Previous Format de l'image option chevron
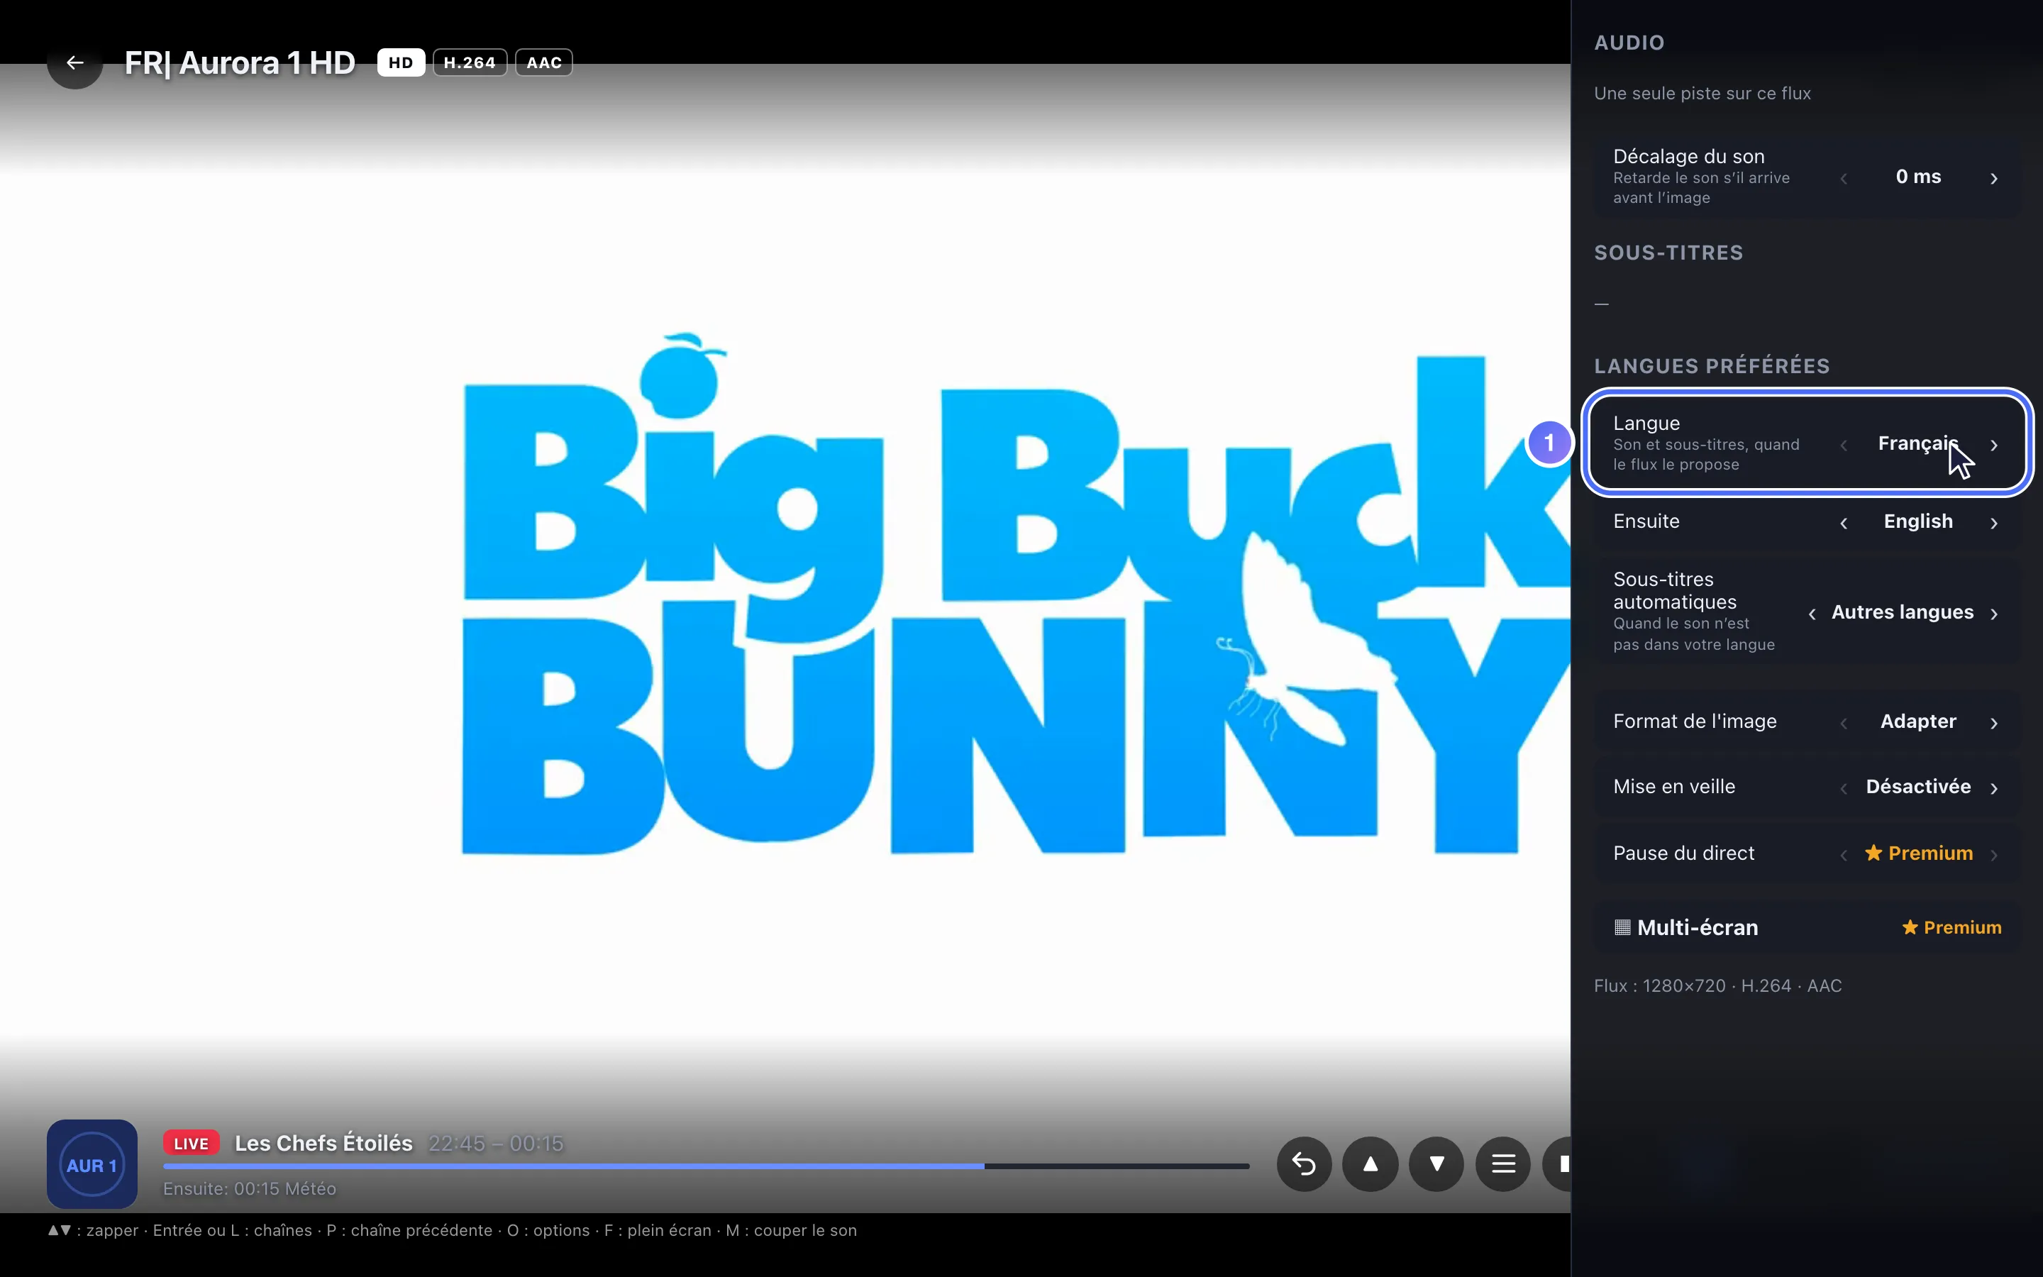 pyautogui.click(x=1844, y=722)
